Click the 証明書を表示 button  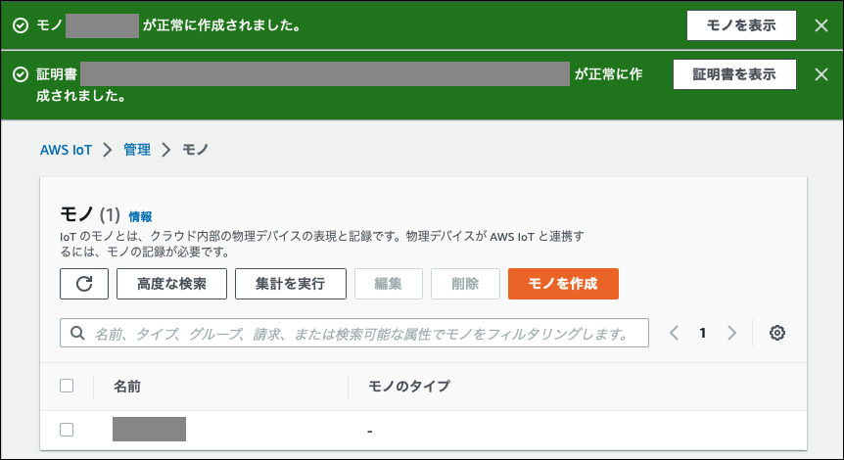[x=734, y=74]
